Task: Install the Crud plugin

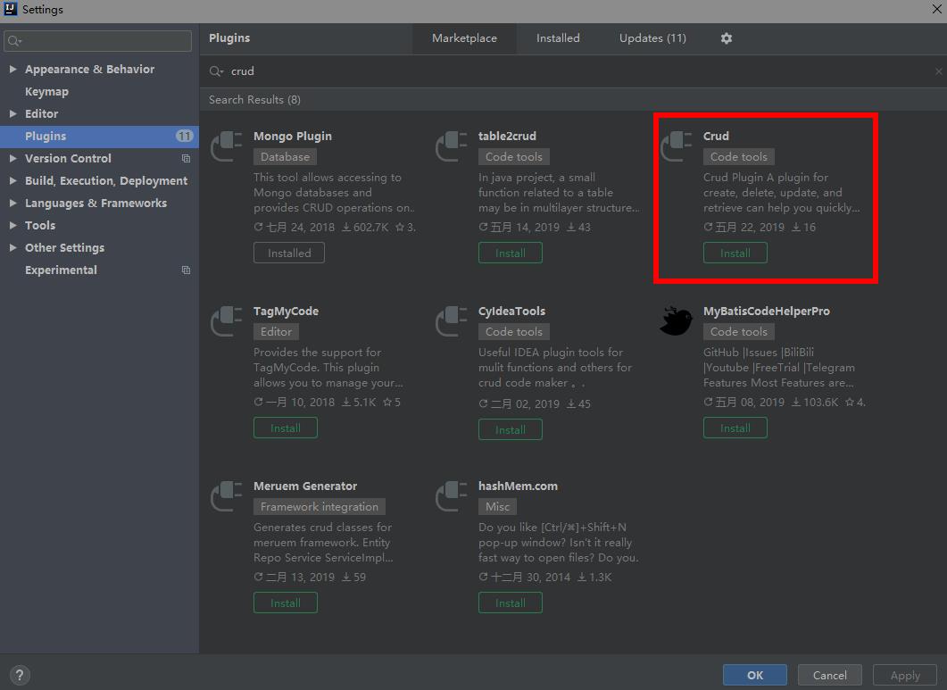Action: click(735, 253)
